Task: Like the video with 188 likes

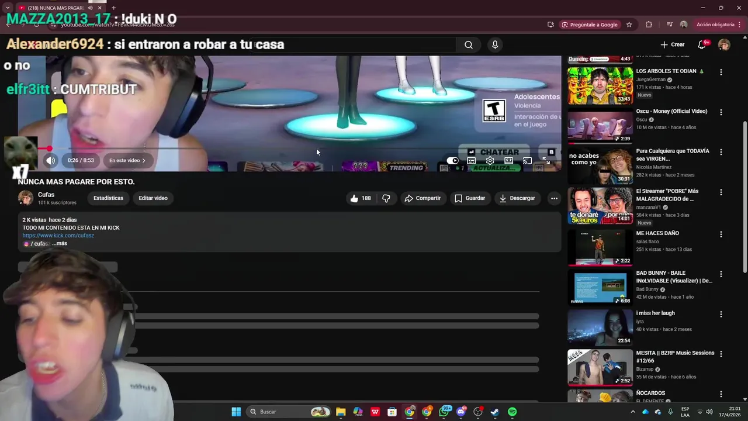Action: (x=361, y=198)
